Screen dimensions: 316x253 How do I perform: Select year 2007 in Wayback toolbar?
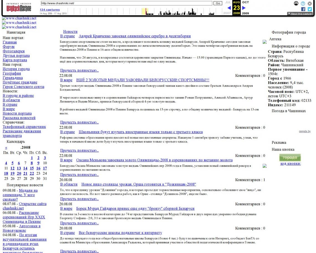pyautogui.click(x=227, y=13)
